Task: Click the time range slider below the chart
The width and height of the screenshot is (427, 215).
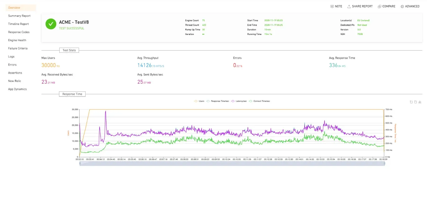Action: 232,164
